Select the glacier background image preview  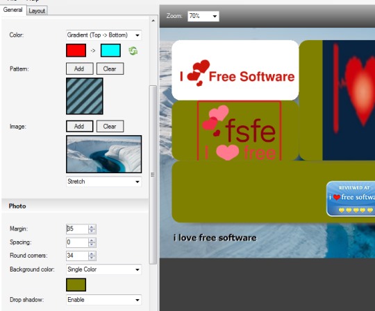(x=103, y=154)
